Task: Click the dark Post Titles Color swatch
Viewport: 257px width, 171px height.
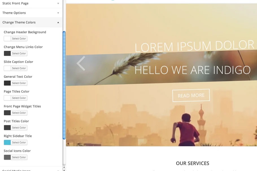Action: pos(7,128)
